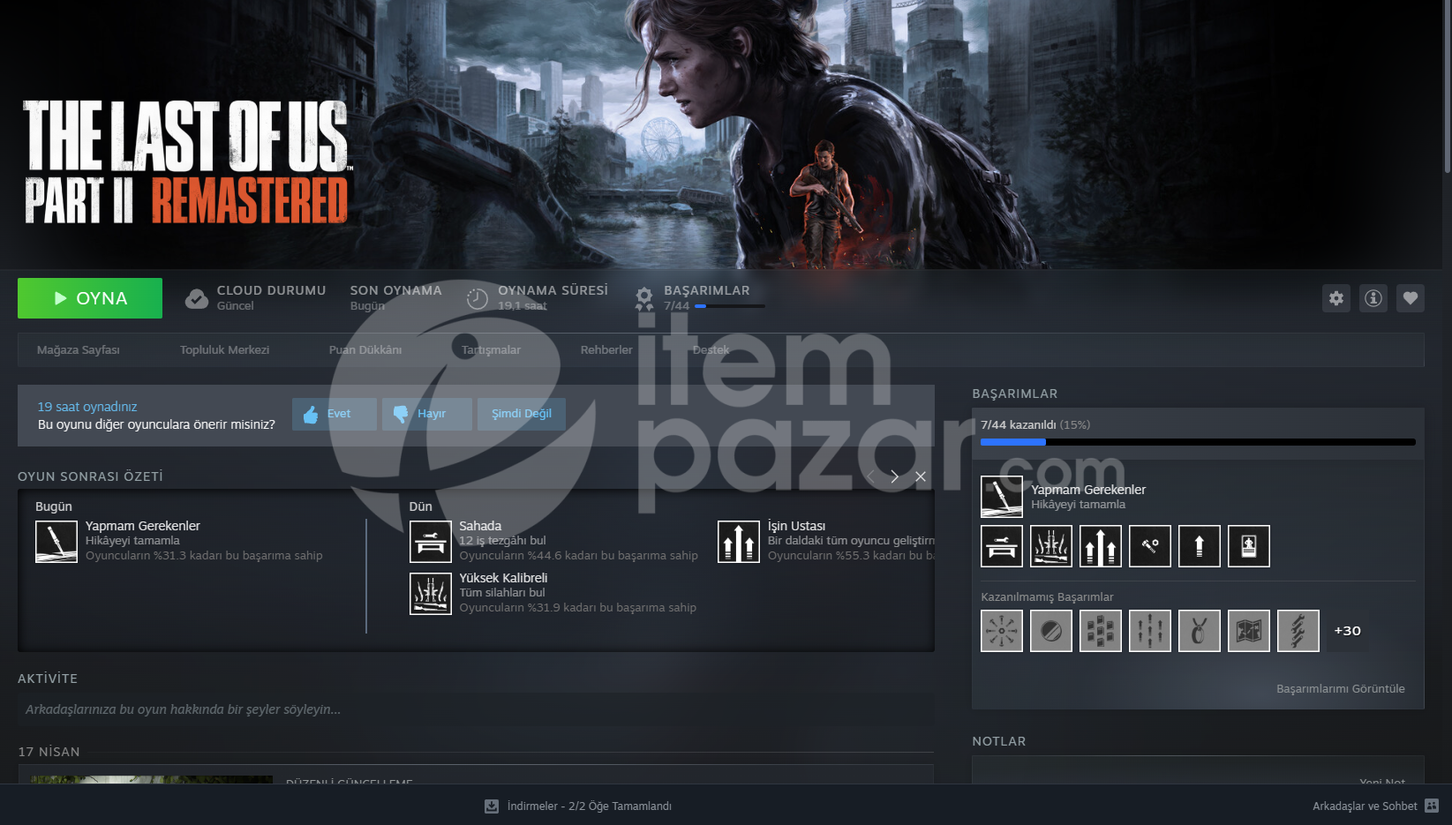Select unearned coin achievement icon
The height and width of the screenshot is (825, 1452).
click(x=1051, y=631)
